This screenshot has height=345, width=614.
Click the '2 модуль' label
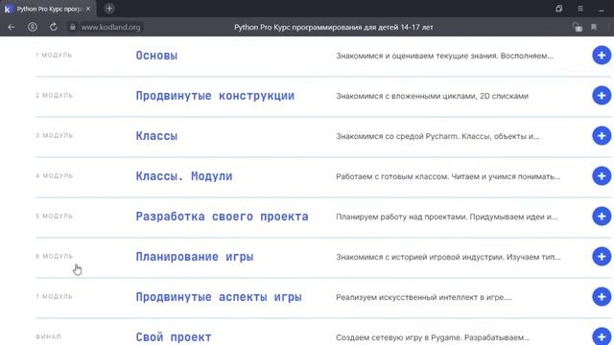coord(55,96)
